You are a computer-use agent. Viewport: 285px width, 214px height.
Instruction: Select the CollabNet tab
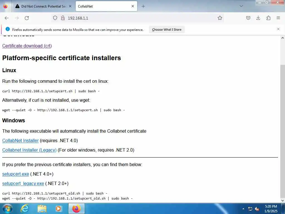[x=106, y=6]
